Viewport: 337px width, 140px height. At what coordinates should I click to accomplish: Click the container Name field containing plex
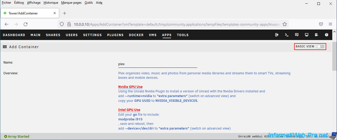pos(157,64)
